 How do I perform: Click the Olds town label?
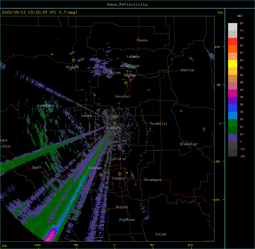(115, 117)
